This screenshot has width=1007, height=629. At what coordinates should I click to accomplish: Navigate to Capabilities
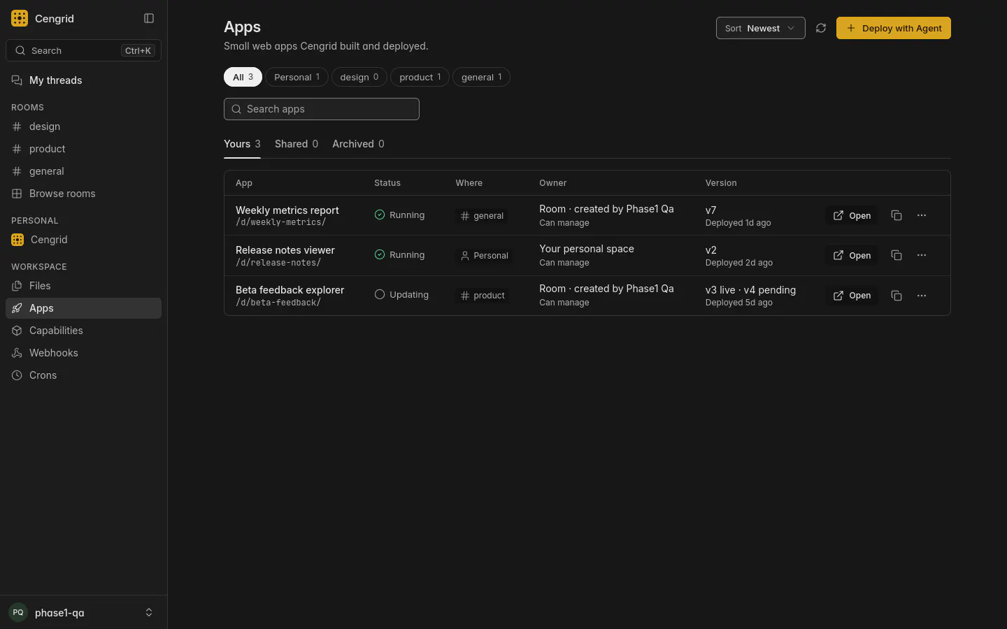[x=84, y=331]
